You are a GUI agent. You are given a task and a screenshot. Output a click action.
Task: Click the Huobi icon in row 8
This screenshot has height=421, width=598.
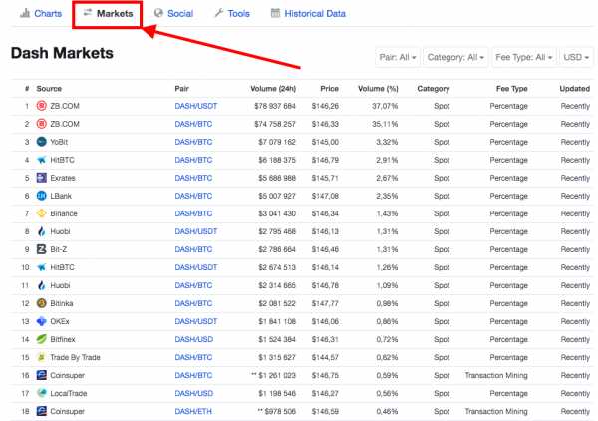point(41,231)
